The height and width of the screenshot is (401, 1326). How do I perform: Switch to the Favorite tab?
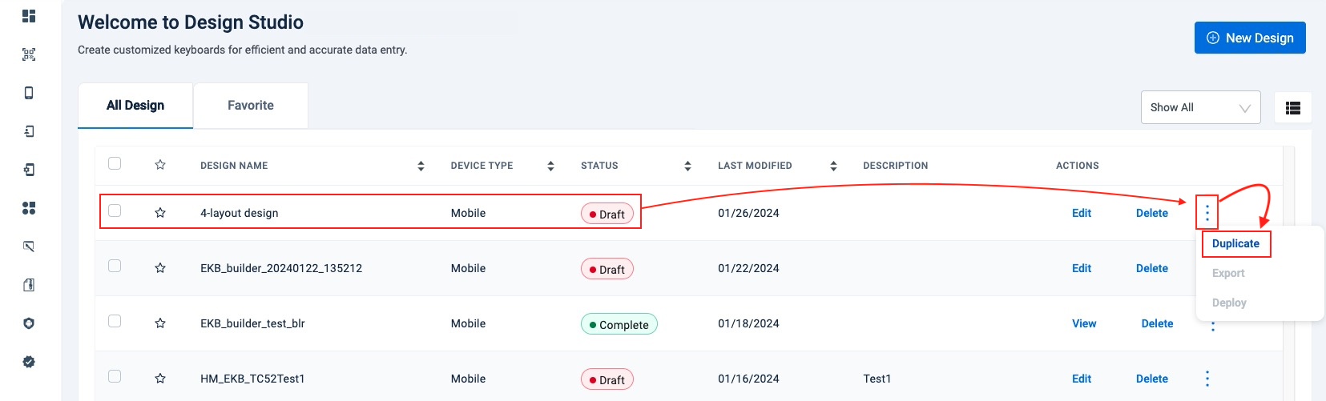click(x=250, y=106)
